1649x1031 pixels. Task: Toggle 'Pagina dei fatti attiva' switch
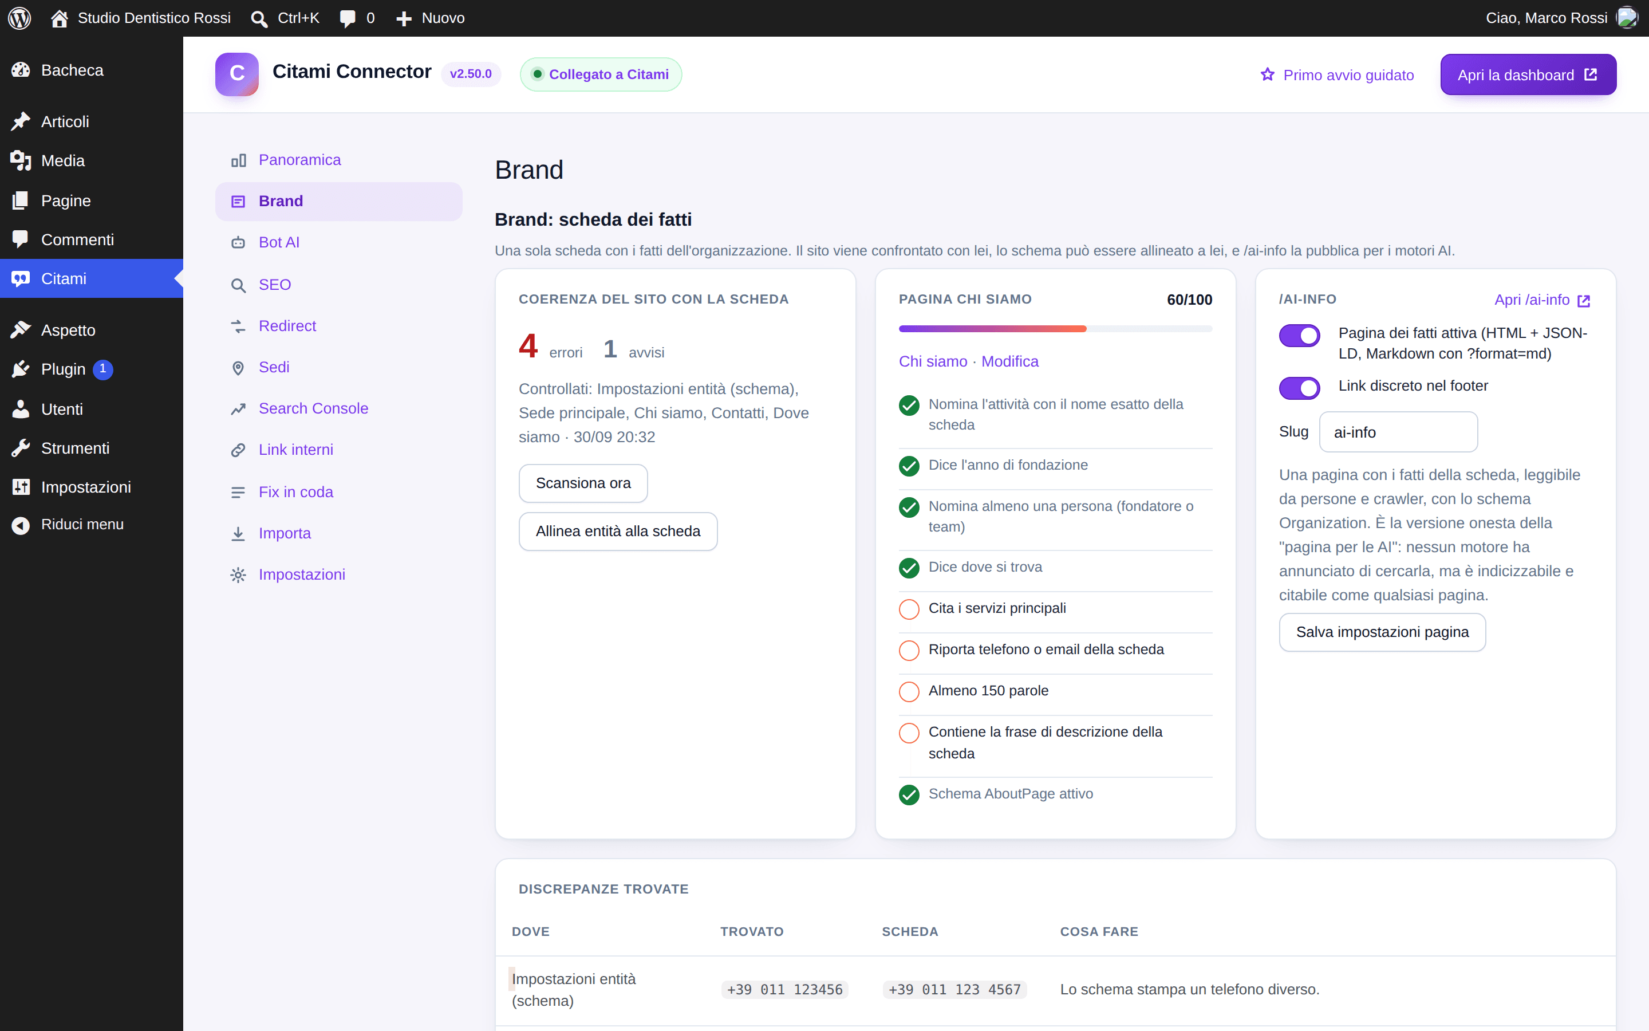(x=1299, y=336)
